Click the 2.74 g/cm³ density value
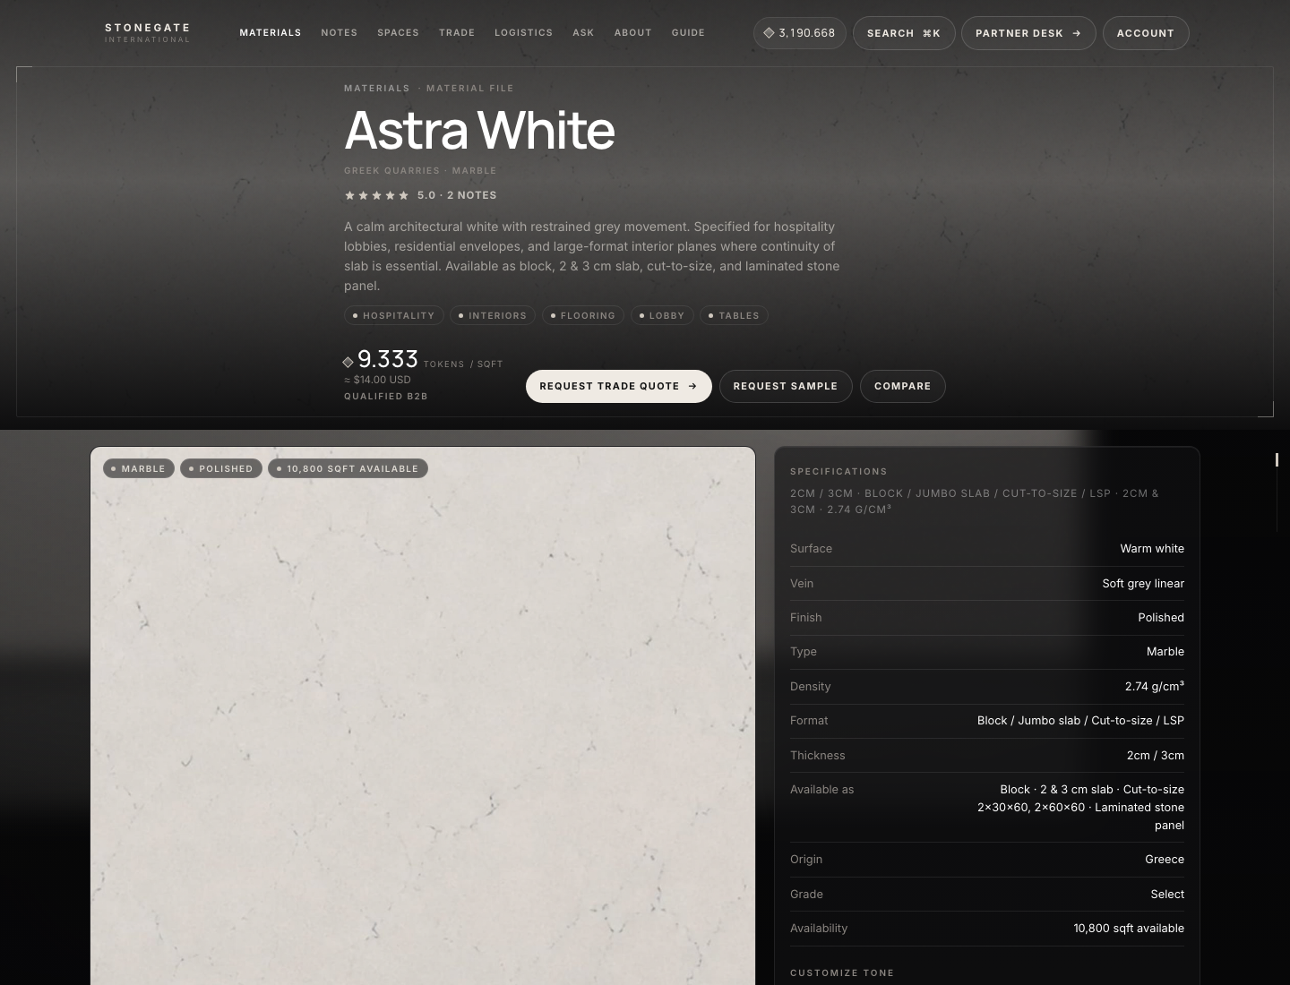Screen dimensions: 1290x985 1155,687
